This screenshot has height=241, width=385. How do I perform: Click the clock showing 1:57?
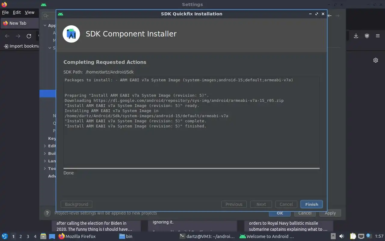click(x=379, y=236)
